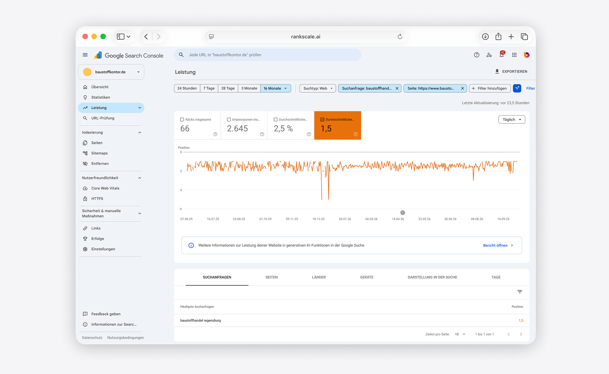Screen dimensions: 609x374
Task: Remove the Suchanfrage filter chip
Action: [x=397, y=89]
